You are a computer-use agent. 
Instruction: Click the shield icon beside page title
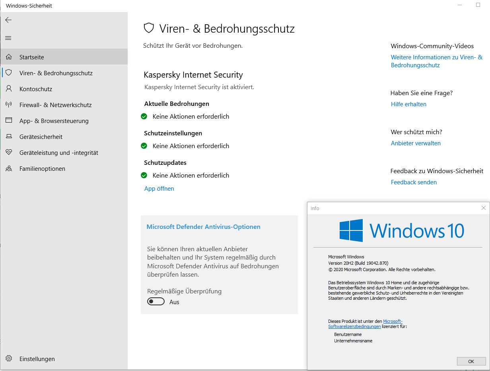[149, 28]
